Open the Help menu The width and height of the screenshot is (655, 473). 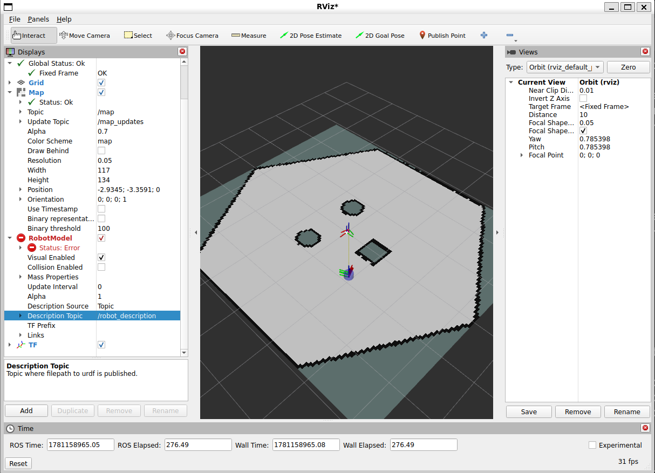[64, 19]
